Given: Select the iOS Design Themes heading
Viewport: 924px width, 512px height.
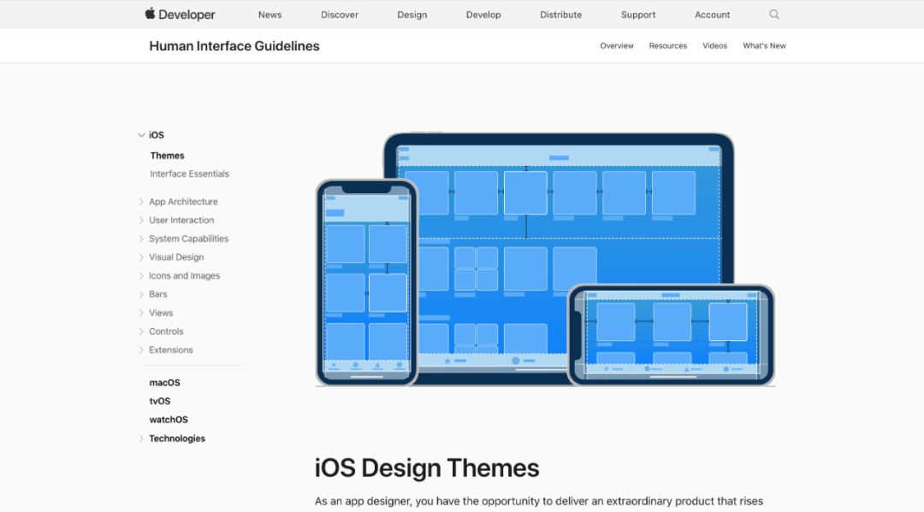Looking at the screenshot, I should [427, 468].
